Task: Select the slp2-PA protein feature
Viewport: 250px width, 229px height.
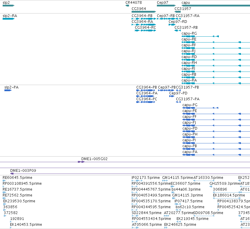Action: (x=8, y=90)
